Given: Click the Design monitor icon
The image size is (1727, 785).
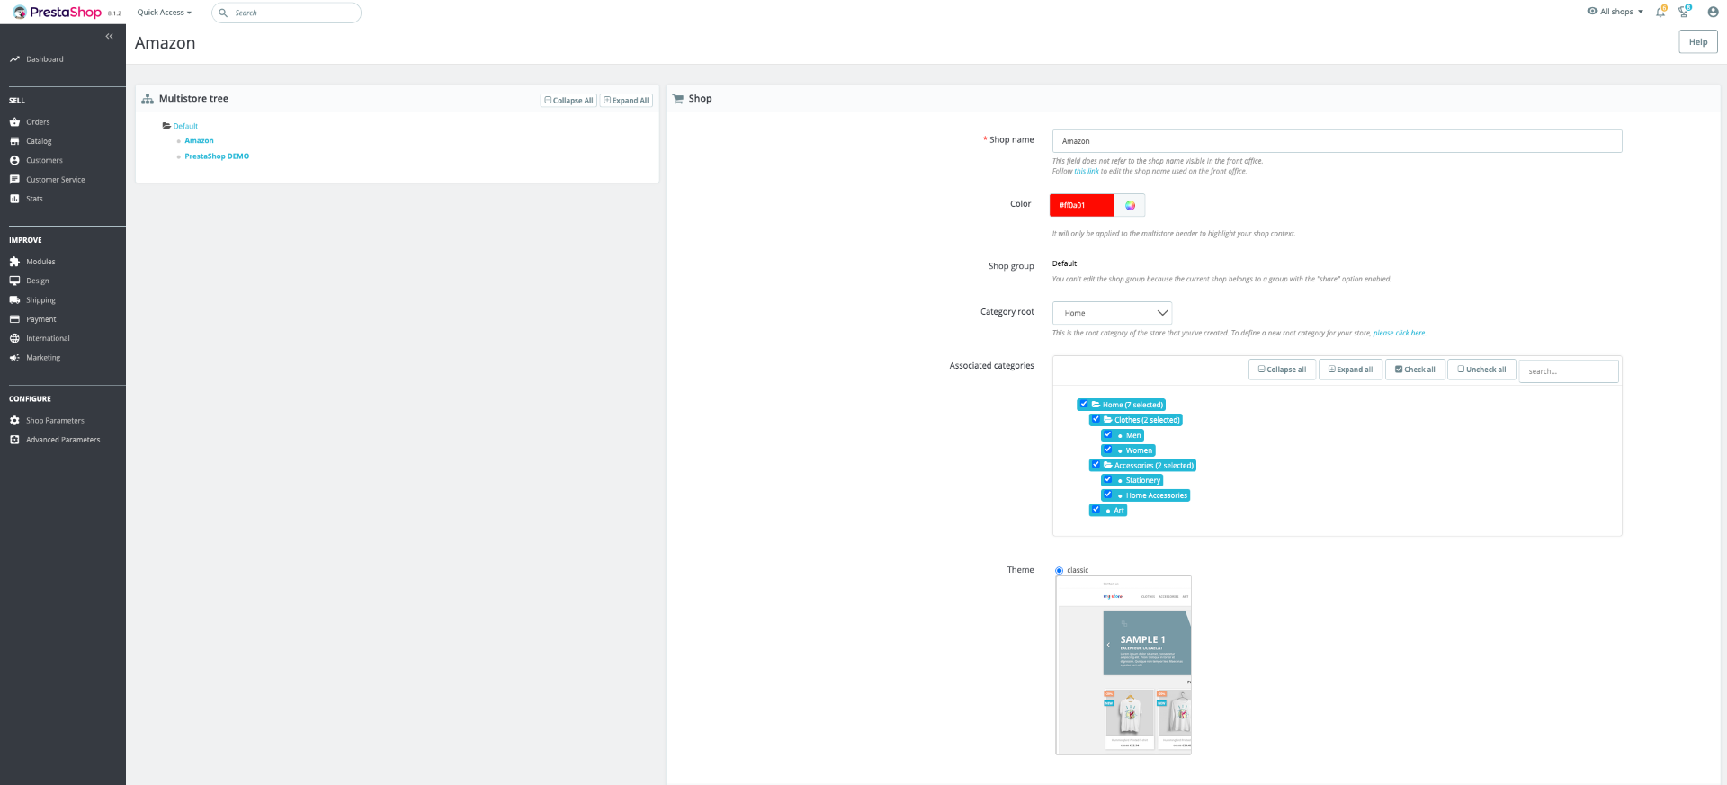Looking at the screenshot, I should click(14, 281).
